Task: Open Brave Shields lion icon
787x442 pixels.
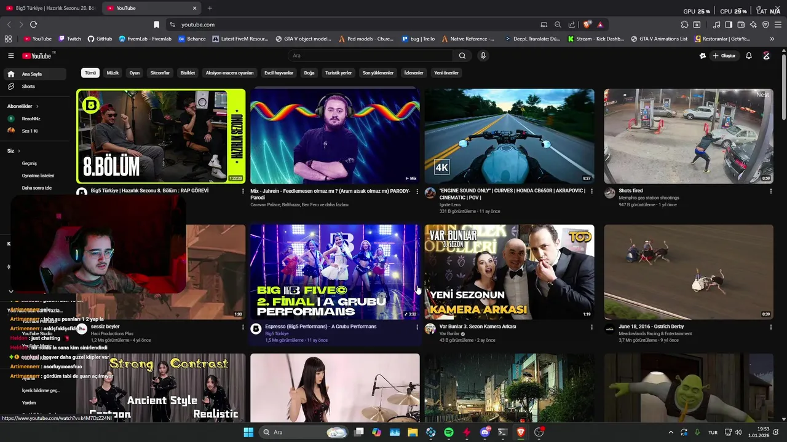Action: point(587,25)
